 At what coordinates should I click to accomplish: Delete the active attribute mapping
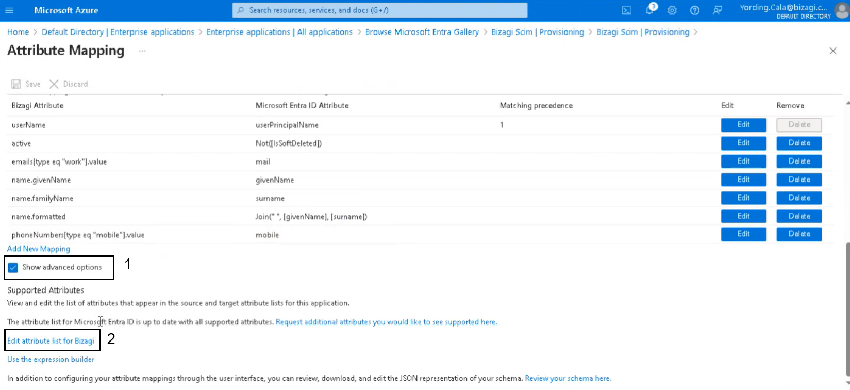click(x=799, y=143)
